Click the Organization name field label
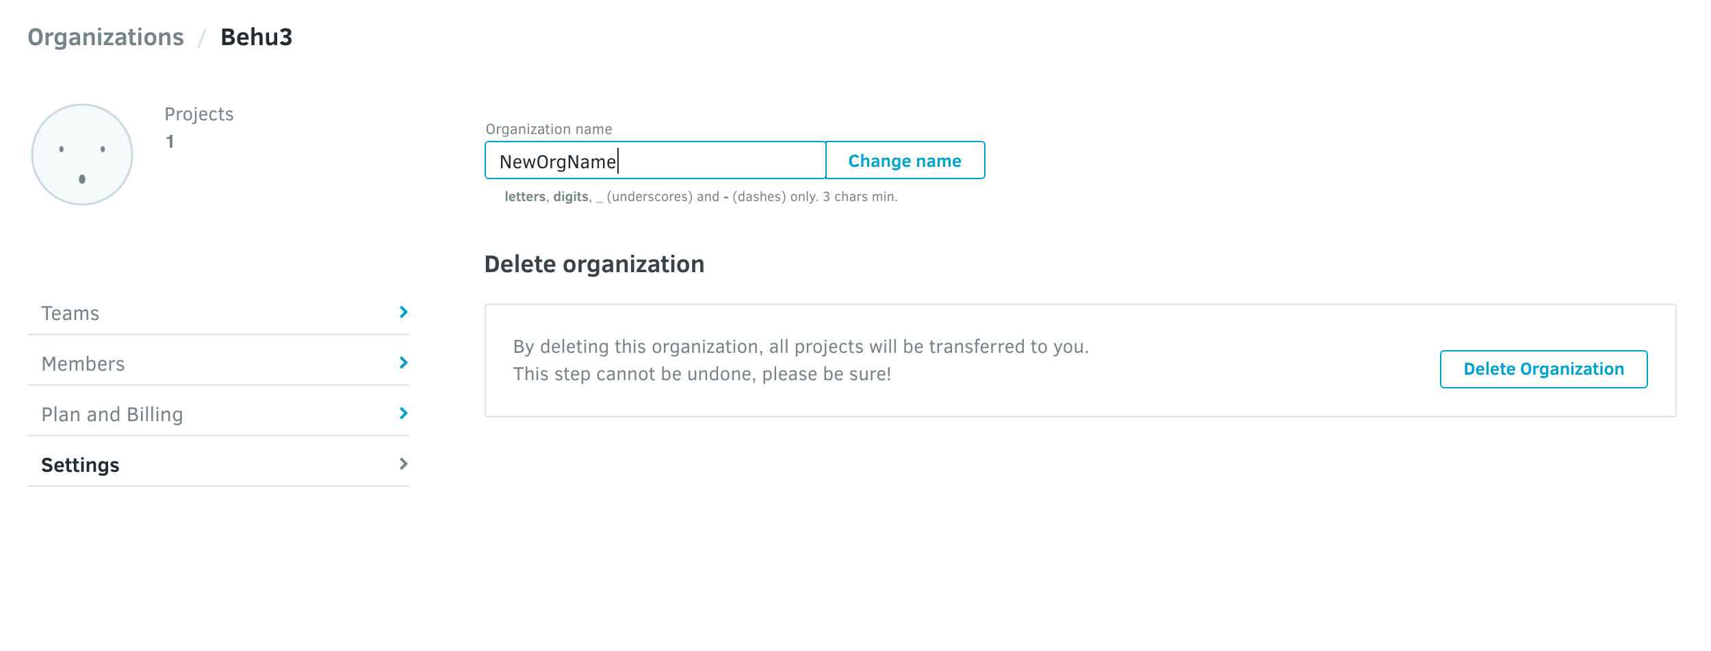Screen dimensions: 1711x651 [x=549, y=129]
